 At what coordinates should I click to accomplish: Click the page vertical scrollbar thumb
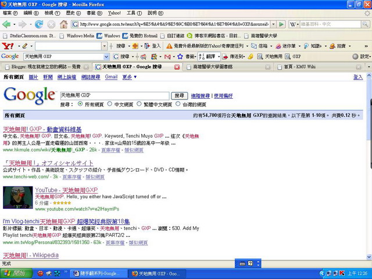pos(369,109)
